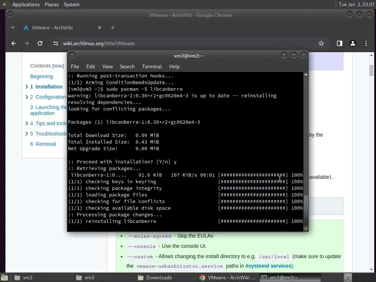Expand the Configuration contents chevron

point(26,97)
